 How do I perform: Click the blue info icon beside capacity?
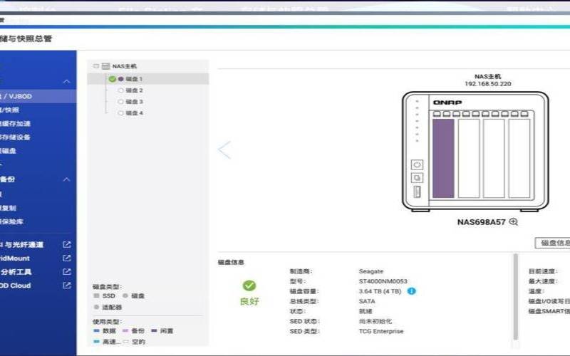pyautogui.click(x=411, y=291)
